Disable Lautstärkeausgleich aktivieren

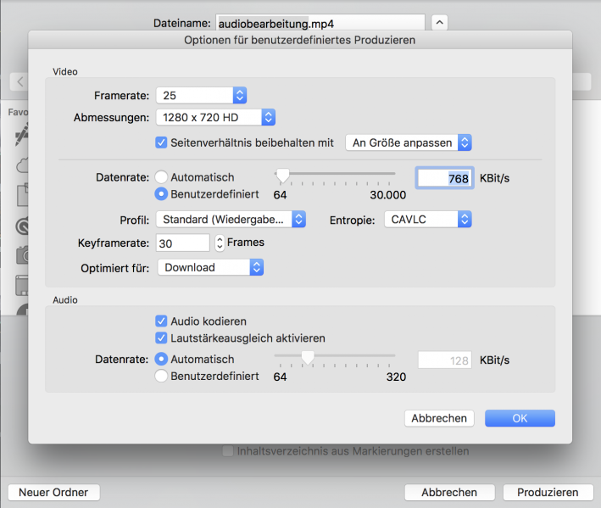coord(161,338)
